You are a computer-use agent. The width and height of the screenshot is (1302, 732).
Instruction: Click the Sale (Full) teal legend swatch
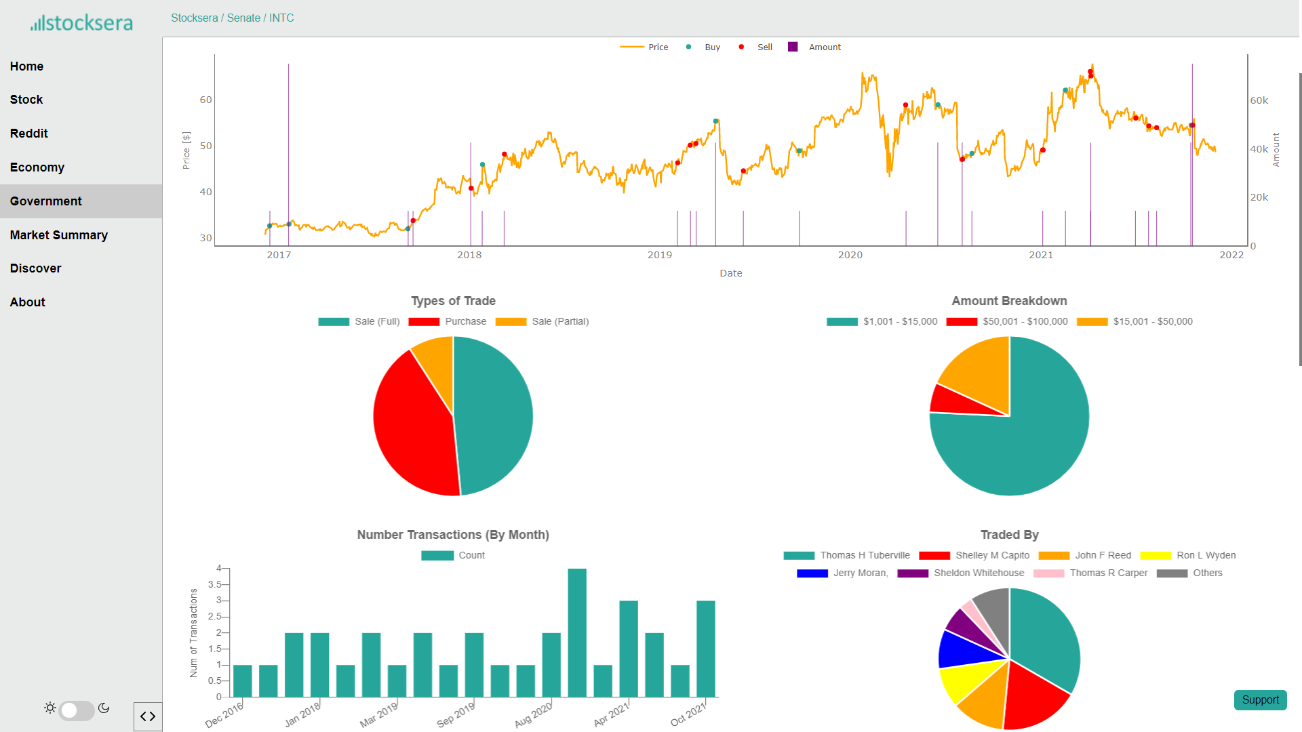coord(334,322)
